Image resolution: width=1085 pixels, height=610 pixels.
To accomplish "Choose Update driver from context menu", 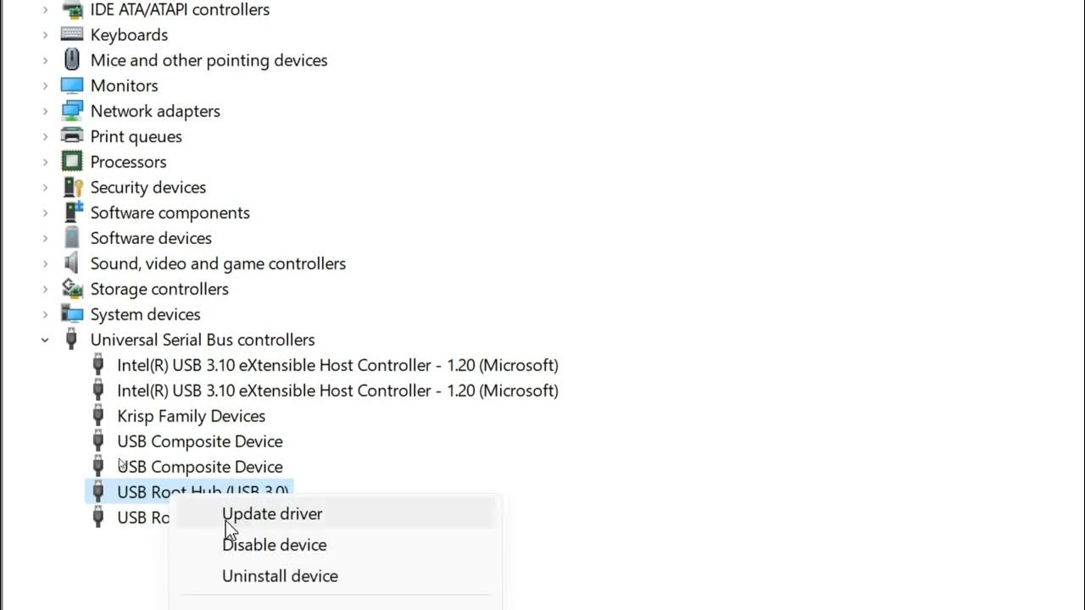I will pyautogui.click(x=272, y=513).
